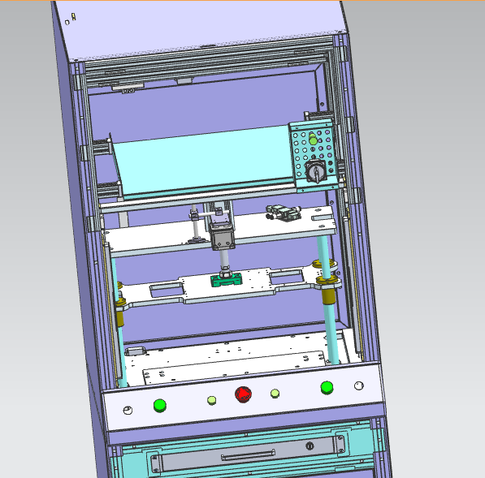This screenshot has width=485, height=478.
Task: Pick the green clamp block on middle plate
Action: (227, 280)
